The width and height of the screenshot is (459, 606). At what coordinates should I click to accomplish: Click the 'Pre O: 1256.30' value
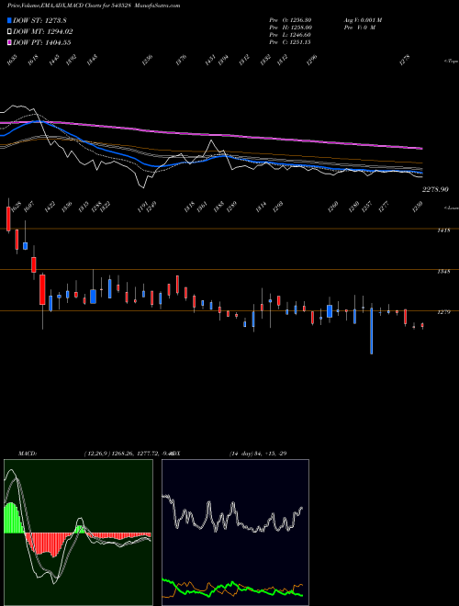click(290, 20)
